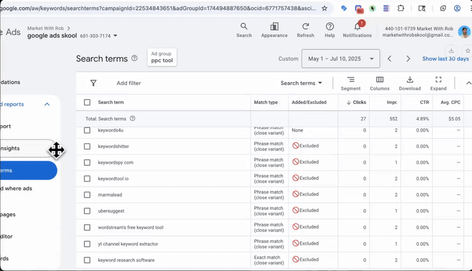Check keyword research software row
Screen dimensions: 472x271
pyautogui.click(x=87, y=260)
